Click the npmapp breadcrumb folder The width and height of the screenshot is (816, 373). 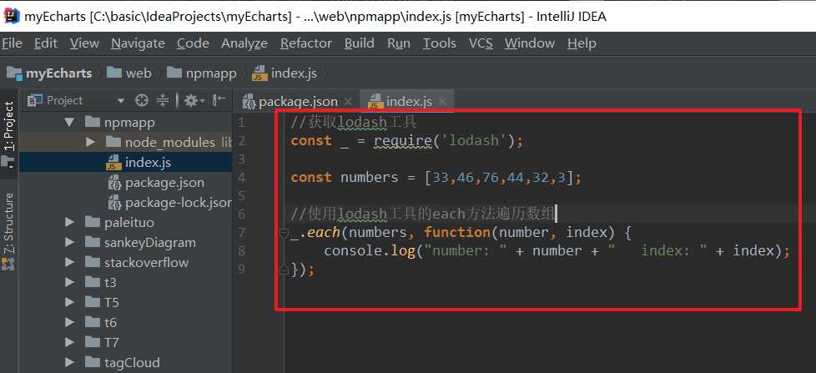[202, 73]
